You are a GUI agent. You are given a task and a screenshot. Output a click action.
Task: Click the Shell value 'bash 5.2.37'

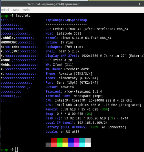[x=69, y=51]
